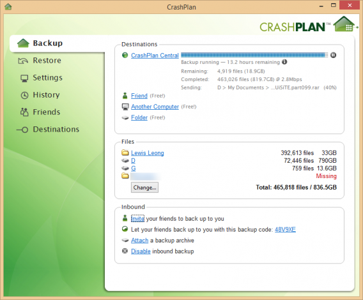
Task: Close the CrashPlan window
Action: pos(350,5)
